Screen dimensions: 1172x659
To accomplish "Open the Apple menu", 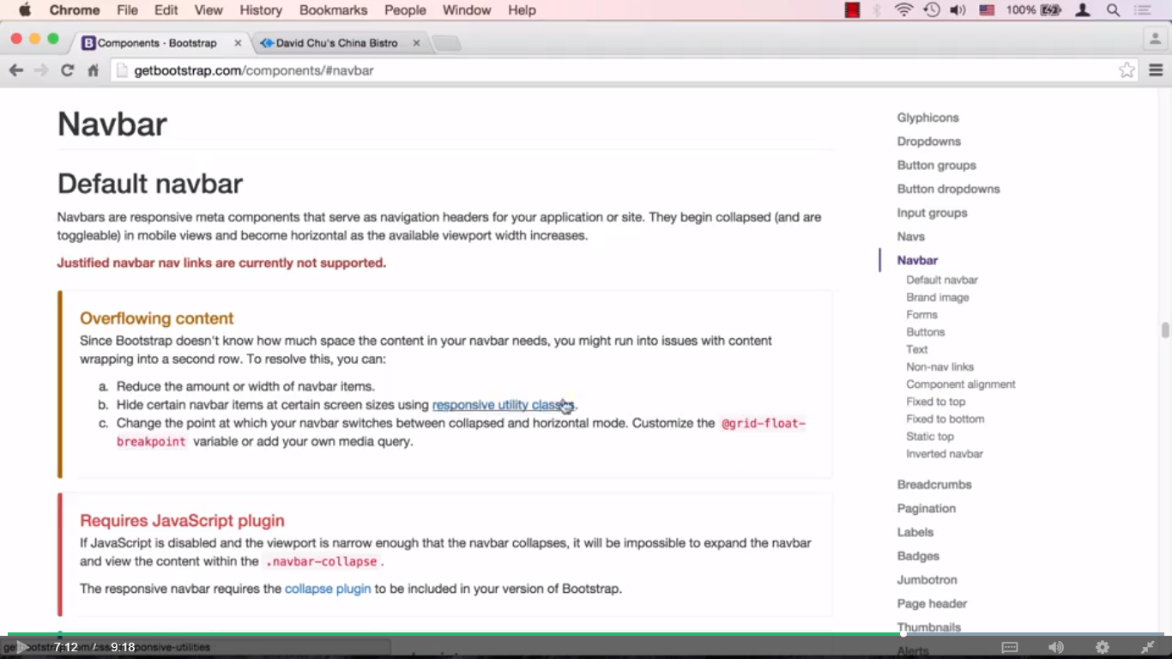I will point(25,10).
